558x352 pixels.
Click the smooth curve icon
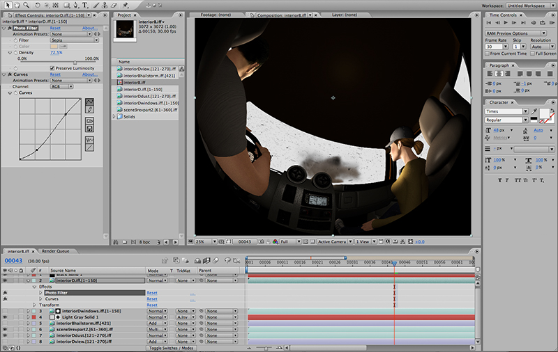(90, 140)
